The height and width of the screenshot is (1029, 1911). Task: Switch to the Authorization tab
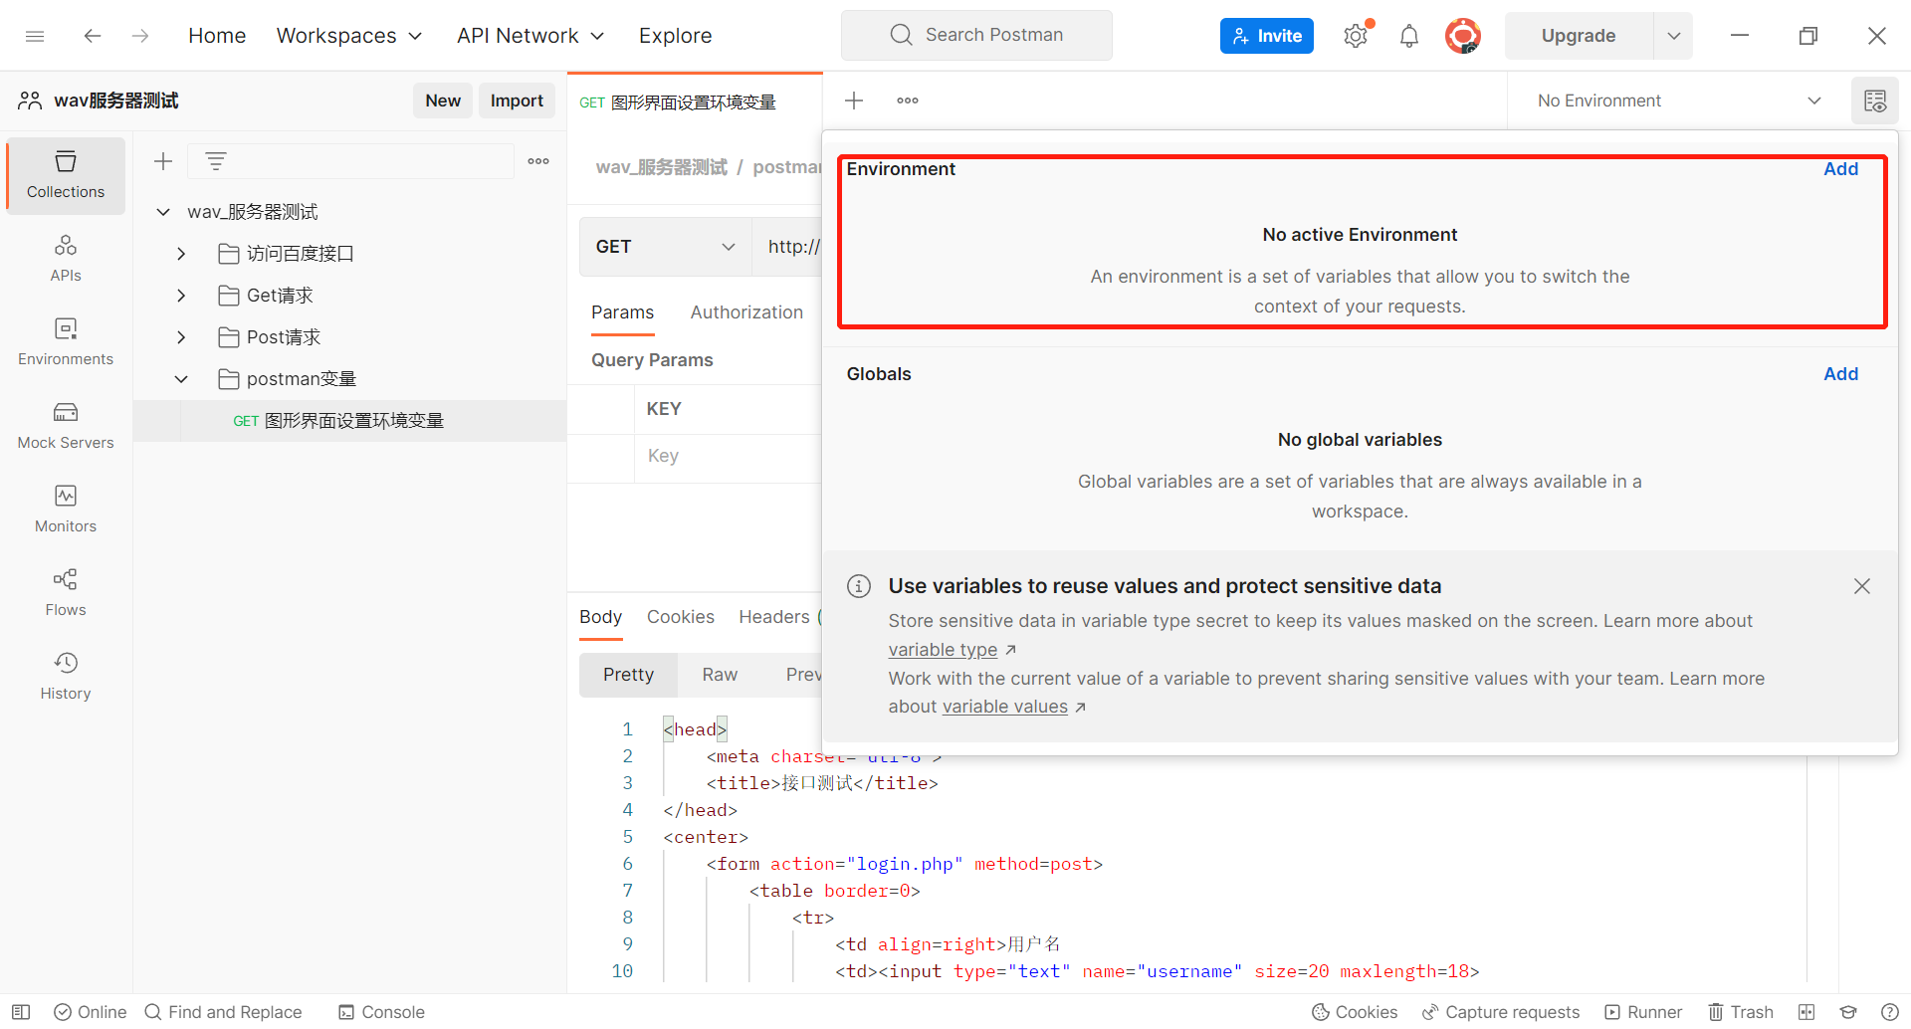tap(746, 312)
